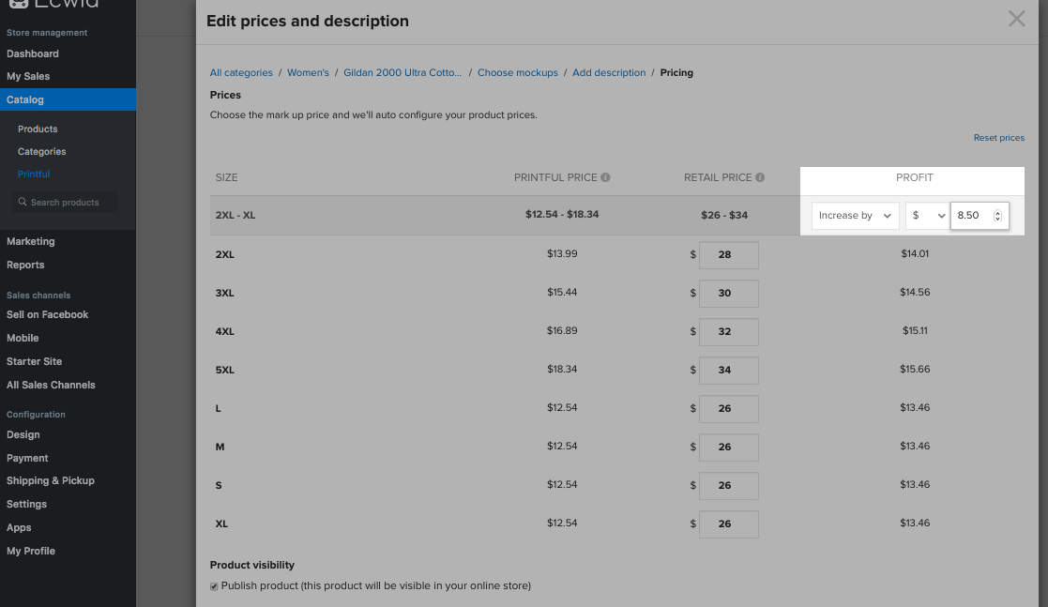Click the $14.01 profit for 2XL
Viewport: 1048px width, 607px height.
coord(915,253)
